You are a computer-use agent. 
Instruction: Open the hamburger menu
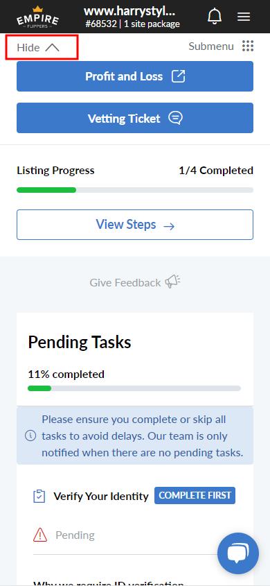244,17
